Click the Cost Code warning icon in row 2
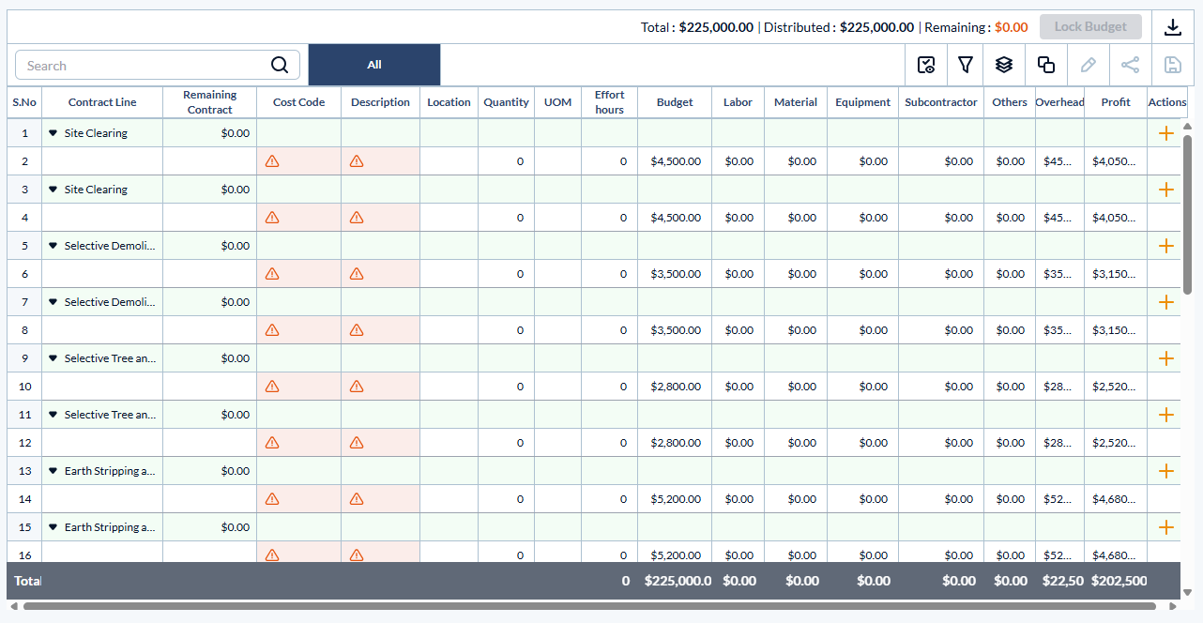The height and width of the screenshot is (623, 1203). (x=272, y=161)
